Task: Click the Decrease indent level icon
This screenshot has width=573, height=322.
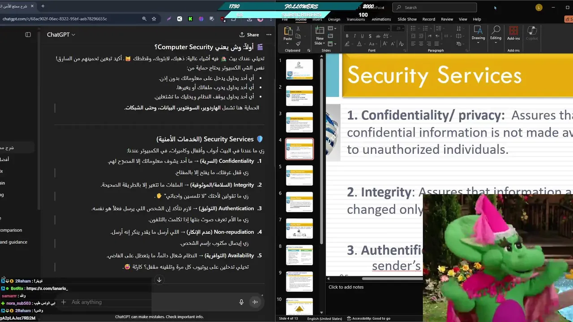Action: pos(413,36)
